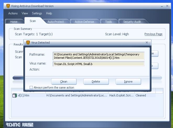Click the lion icon in Virus Detected dialog
173x128 pixels.
[28, 43]
